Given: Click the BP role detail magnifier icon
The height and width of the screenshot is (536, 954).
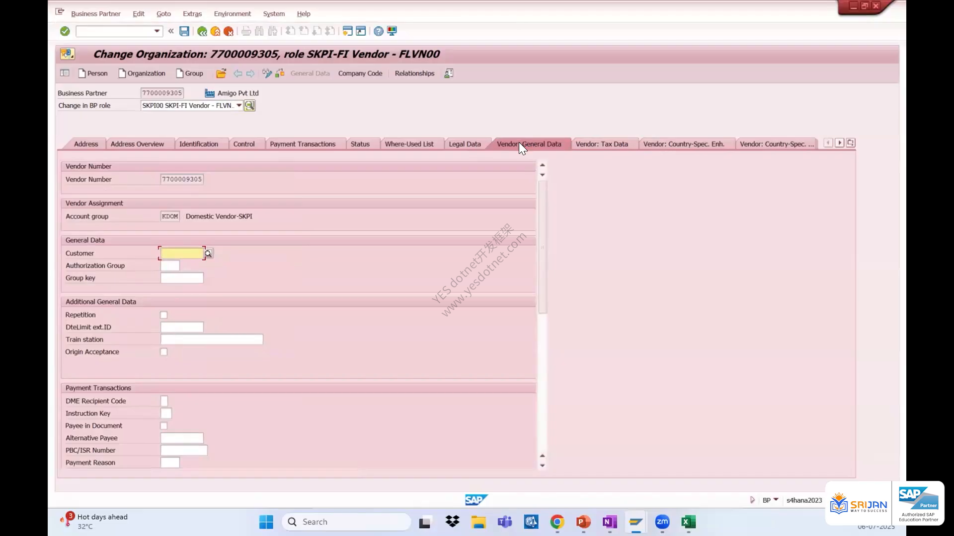Looking at the screenshot, I should point(249,106).
